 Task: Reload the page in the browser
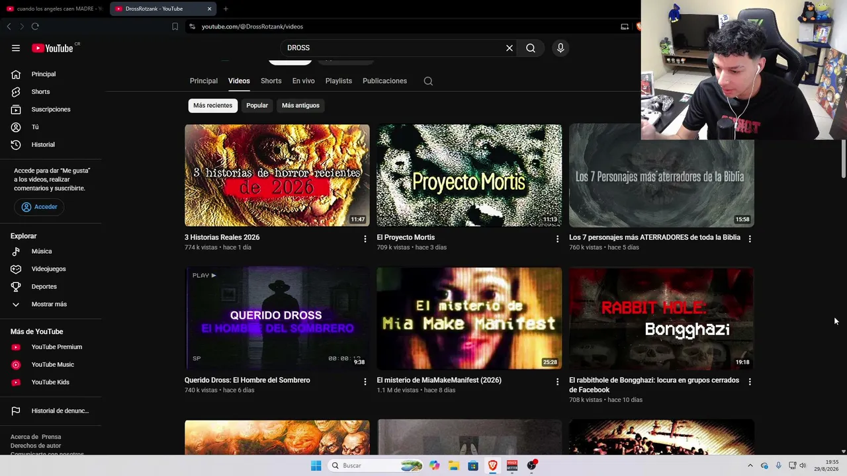35,26
